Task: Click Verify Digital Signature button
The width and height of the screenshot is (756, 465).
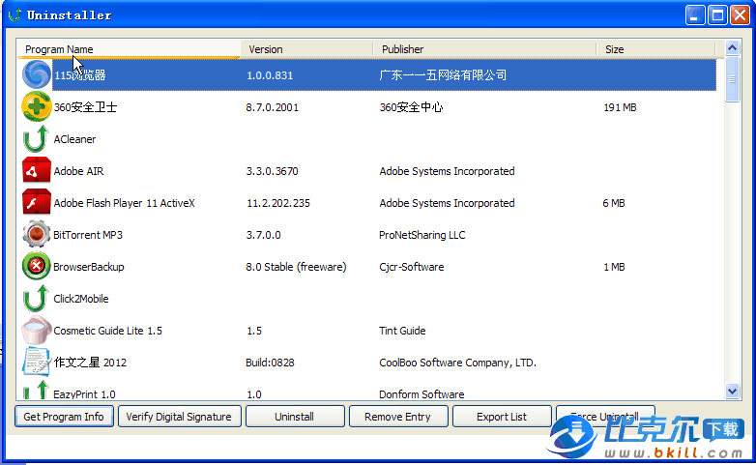Action: 180,417
